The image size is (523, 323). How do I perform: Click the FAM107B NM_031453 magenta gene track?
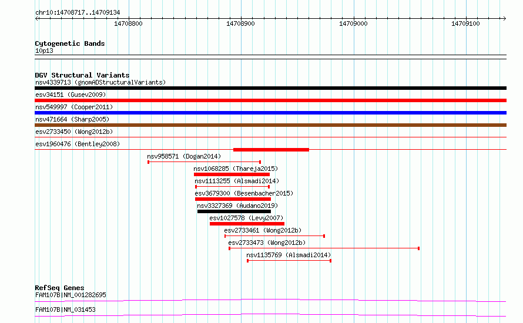click(x=270, y=315)
